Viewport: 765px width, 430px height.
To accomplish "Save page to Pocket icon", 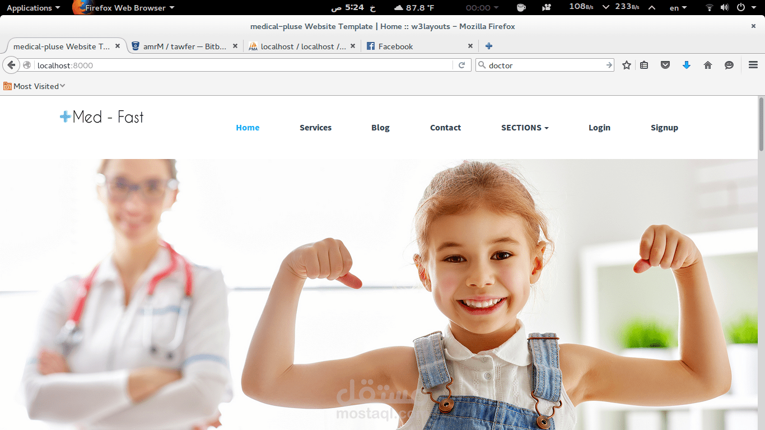I will point(665,66).
